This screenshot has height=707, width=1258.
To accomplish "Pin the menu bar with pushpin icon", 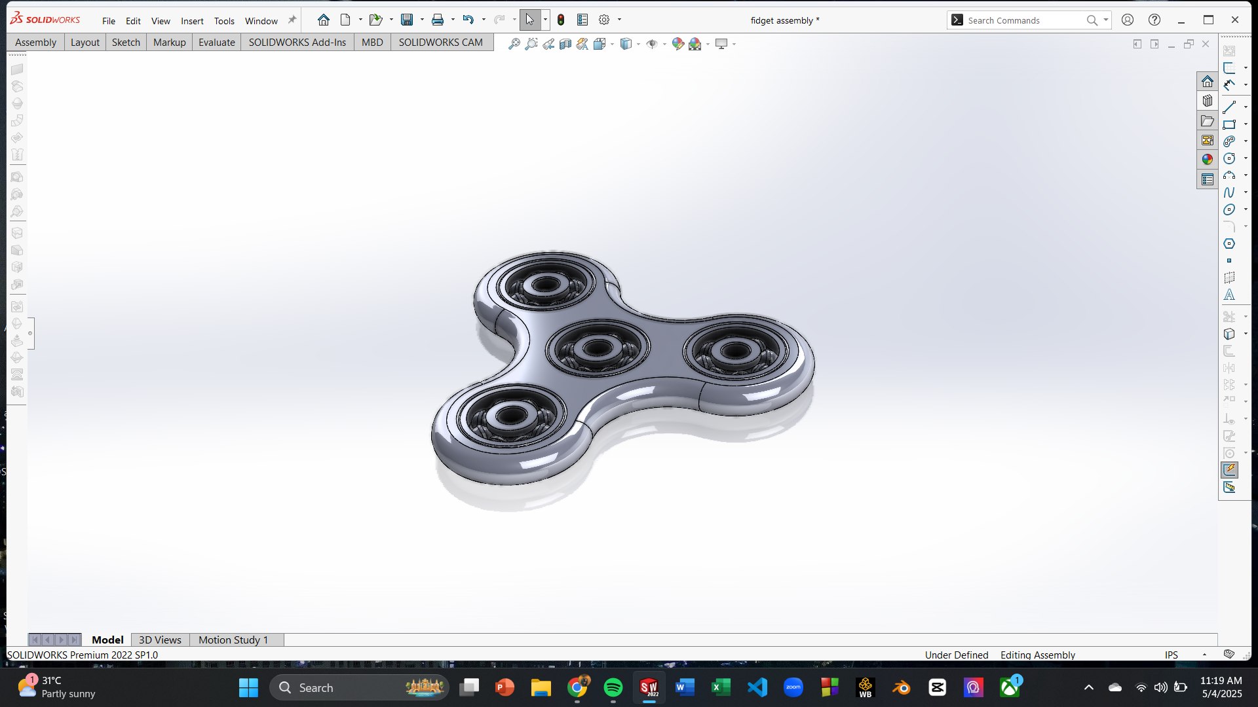I will 292,20.
